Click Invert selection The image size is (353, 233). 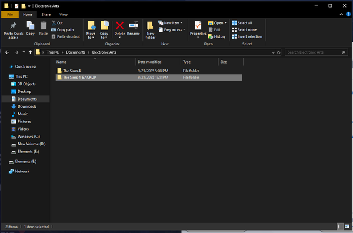click(247, 36)
